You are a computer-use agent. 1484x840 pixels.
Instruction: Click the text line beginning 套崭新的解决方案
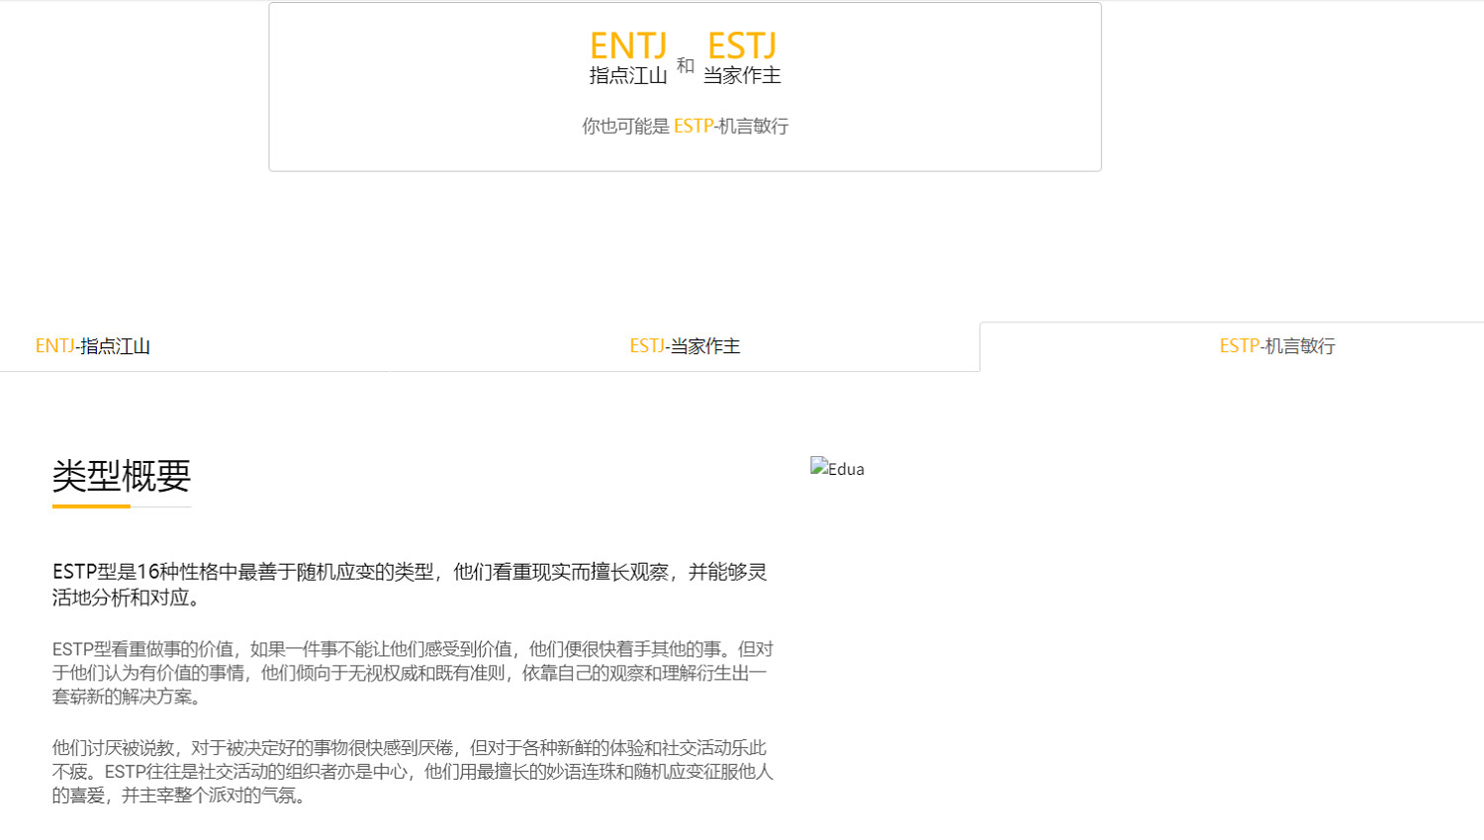coord(127,697)
